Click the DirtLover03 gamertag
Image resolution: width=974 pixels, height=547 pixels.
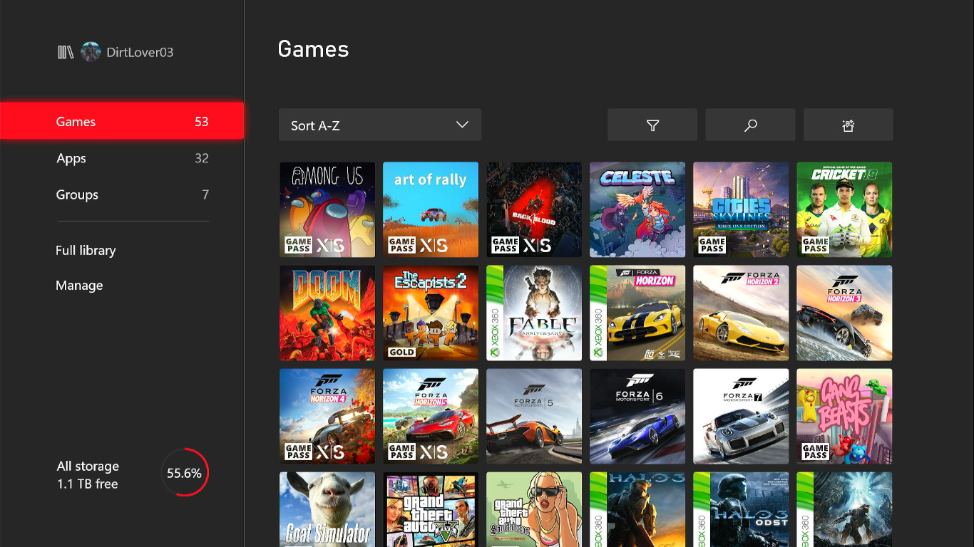click(x=140, y=52)
